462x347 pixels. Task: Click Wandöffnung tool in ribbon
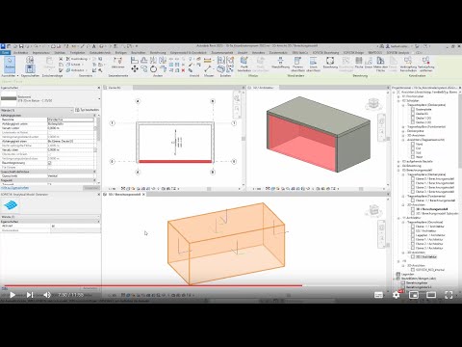(x=280, y=63)
